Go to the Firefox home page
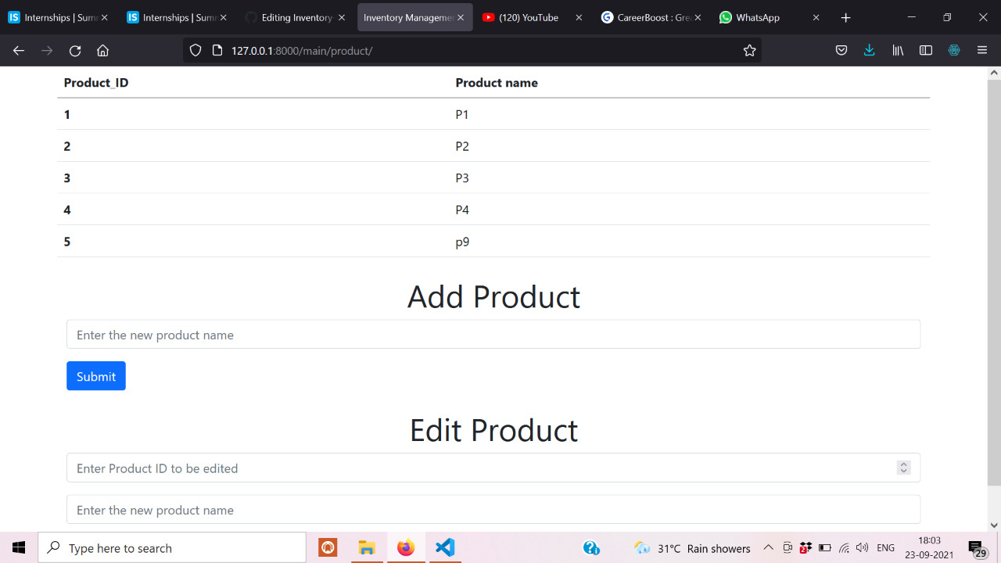The image size is (1001, 563). point(102,50)
